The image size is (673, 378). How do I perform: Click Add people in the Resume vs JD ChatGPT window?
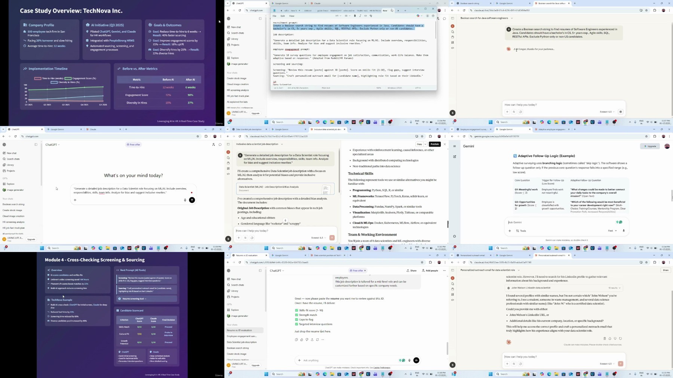pos(430,271)
